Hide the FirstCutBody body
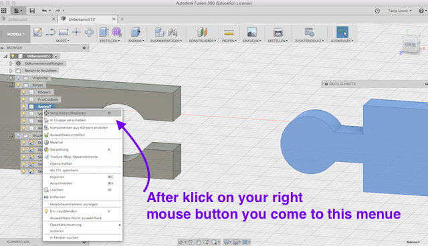Screen dimensions: 428x246 24,99
